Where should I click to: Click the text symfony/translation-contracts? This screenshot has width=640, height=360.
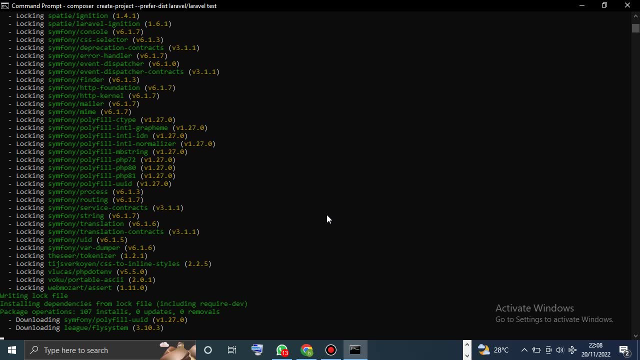(106, 231)
